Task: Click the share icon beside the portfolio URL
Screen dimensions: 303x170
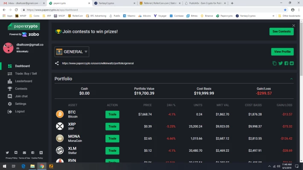Action: pyautogui.click(x=57, y=63)
